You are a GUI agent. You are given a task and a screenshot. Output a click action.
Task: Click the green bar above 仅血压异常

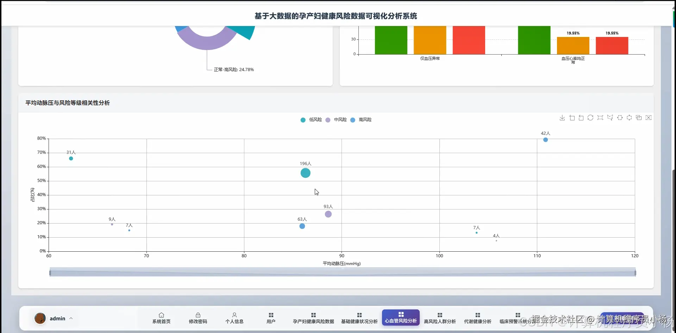tap(391, 40)
